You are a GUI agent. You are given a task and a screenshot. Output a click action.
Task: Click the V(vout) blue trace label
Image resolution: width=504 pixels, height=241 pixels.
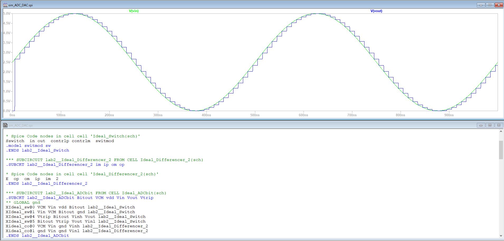tap(376, 11)
